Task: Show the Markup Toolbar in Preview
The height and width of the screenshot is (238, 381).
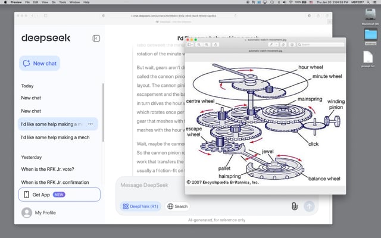Action: [292, 45]
